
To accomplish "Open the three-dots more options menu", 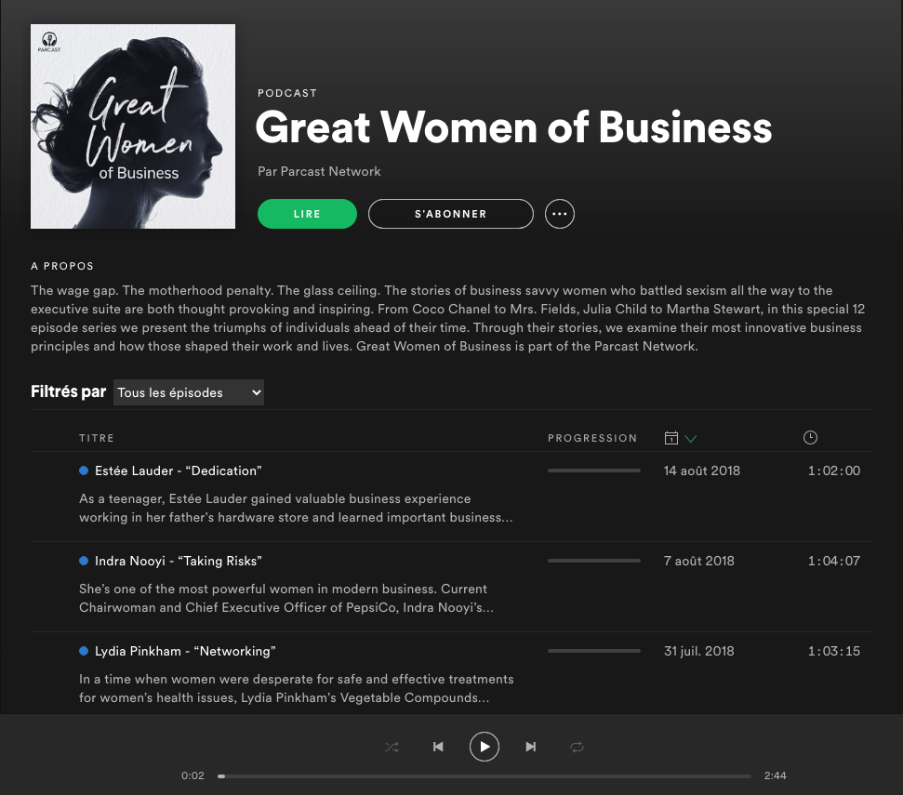I will point(559,214).
